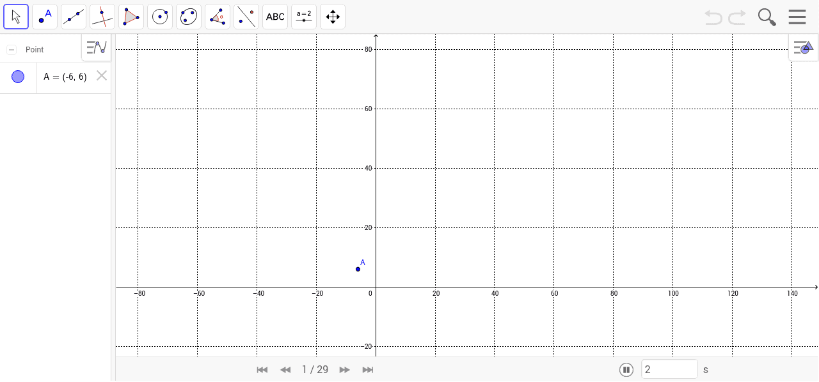Select the Line through two points tool

(x=74, y=17)
